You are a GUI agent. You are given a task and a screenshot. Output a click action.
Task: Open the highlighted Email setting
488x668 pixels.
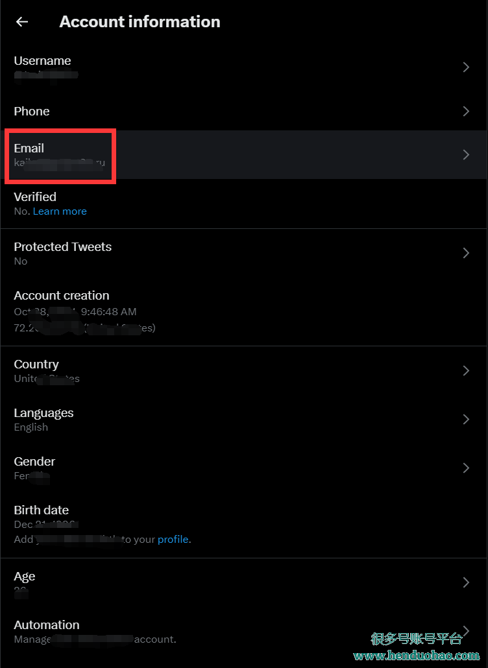click(x=244, y=154)
